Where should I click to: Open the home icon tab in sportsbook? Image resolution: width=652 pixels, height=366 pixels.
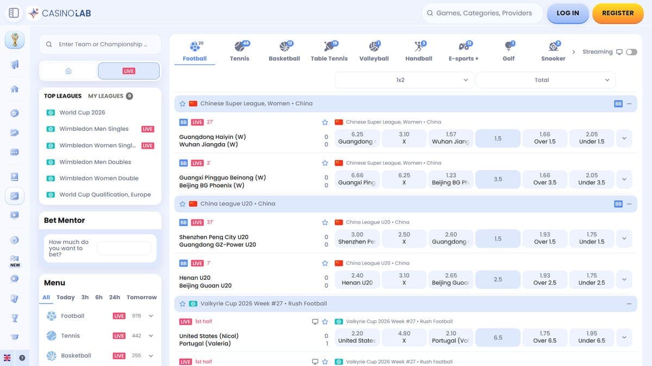coord(68,71)
